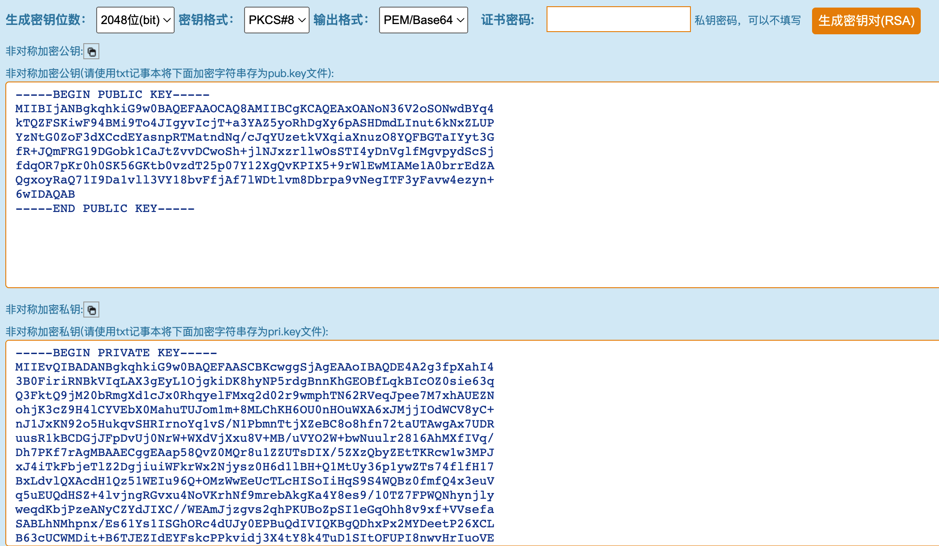Click the public key line starting QgxoyRaQ71I9Da1v

click(254, 180)
